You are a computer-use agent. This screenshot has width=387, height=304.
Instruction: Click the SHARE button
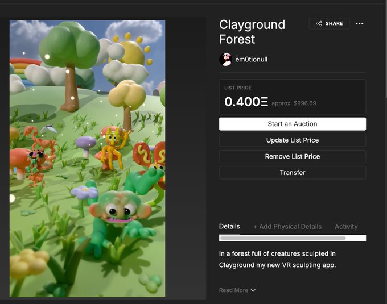click(330, 24)
